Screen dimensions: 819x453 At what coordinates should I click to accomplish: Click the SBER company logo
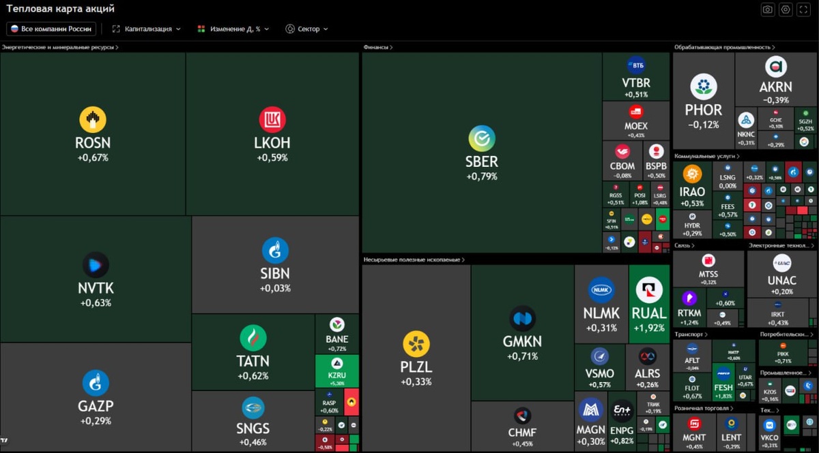point(482,138)
